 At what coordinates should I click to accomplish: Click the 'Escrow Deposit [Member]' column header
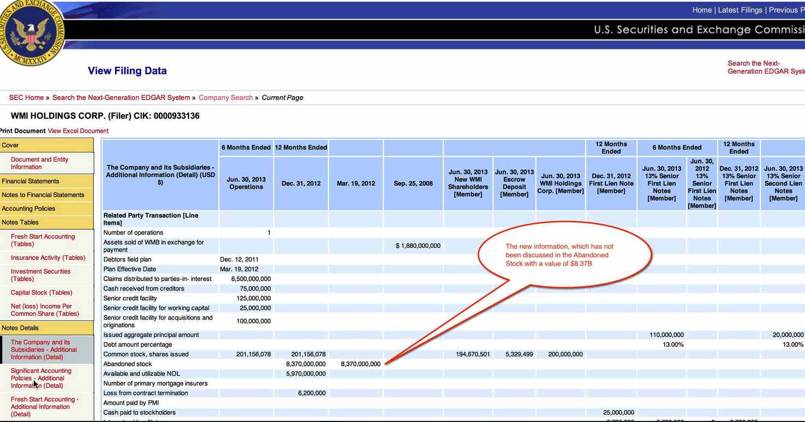click(x=514, y=183)
